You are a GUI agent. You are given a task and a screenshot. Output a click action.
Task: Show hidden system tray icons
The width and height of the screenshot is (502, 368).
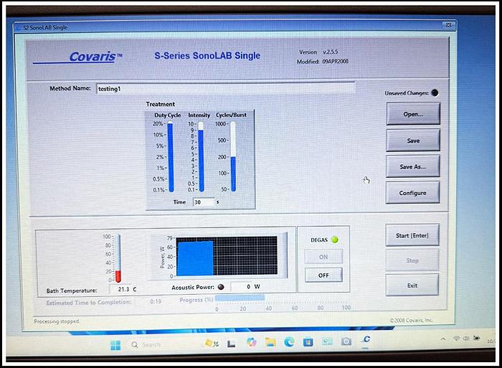pos(443,339)
